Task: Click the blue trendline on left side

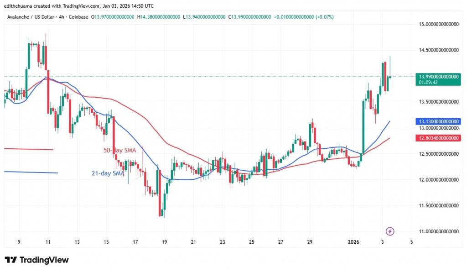Action: pyautogui.click(x=31, y=173)
